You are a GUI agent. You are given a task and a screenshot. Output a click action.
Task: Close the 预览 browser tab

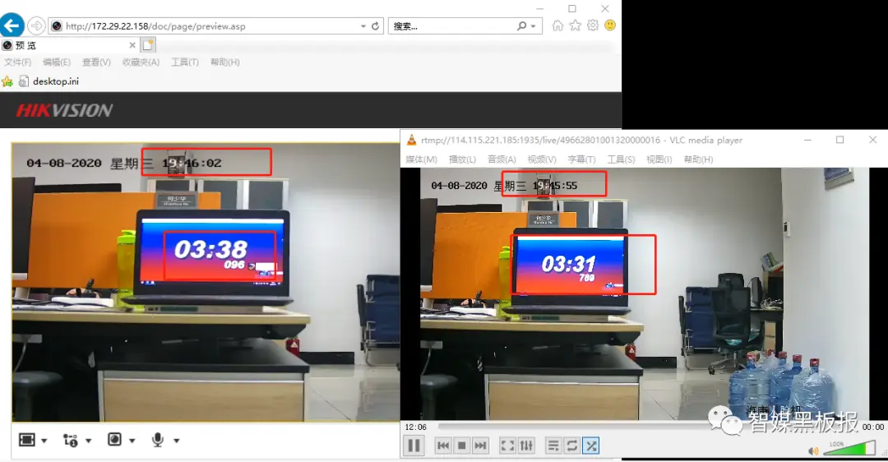pos(132,45)
